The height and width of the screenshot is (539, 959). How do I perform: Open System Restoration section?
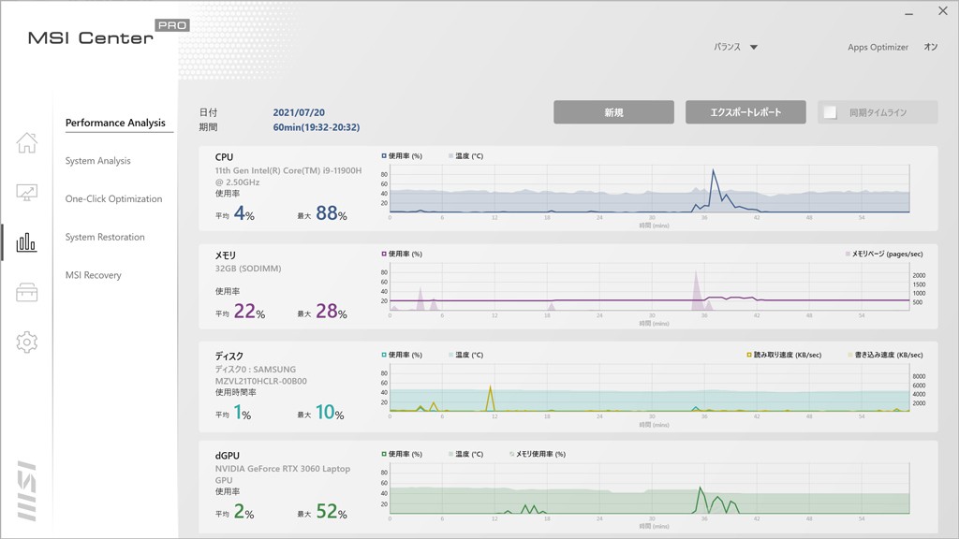click(x=105, y=238)
